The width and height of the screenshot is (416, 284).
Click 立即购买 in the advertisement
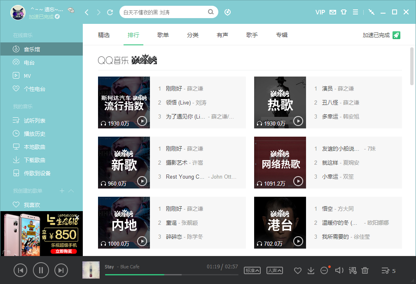pos(64,251)
